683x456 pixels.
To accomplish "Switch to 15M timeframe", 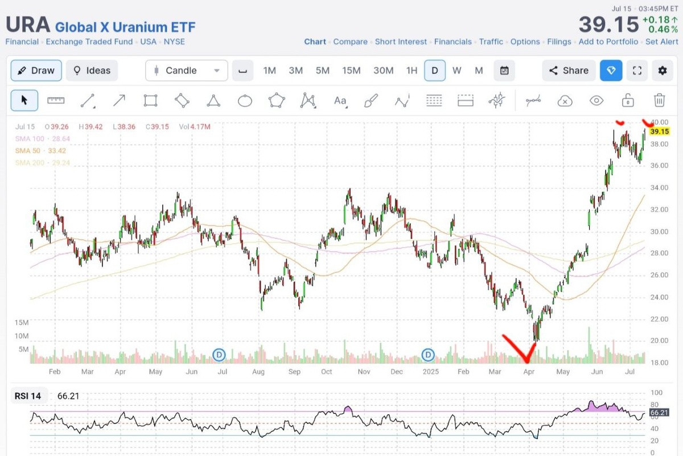I will 351,71.
